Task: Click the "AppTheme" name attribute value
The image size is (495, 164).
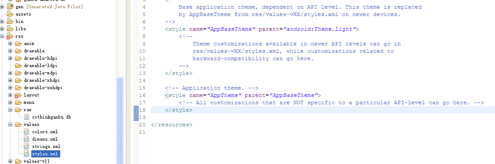Action: [224, 95]
